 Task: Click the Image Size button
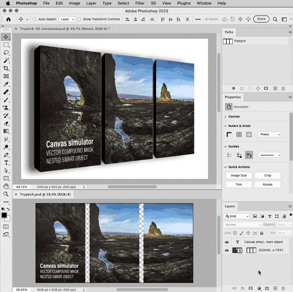(238, 175)
